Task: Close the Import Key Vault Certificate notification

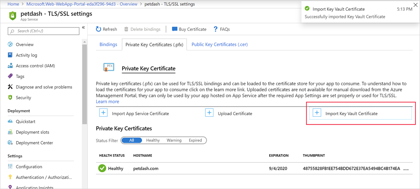Action: point(415,4)
